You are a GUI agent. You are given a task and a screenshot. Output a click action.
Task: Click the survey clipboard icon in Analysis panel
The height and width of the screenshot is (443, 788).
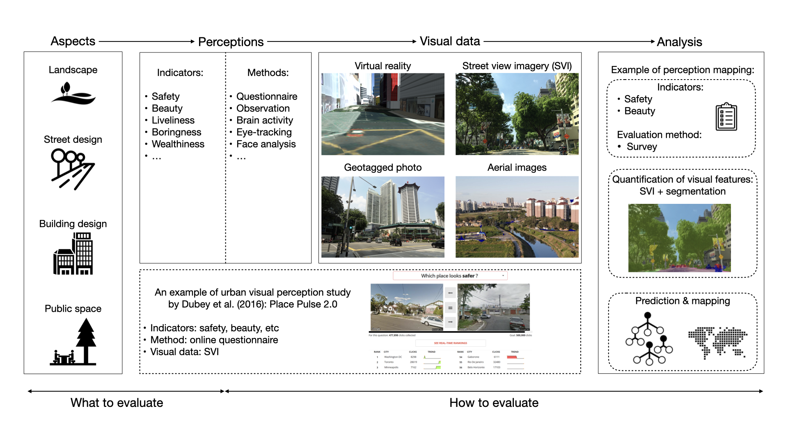pos(726,117)
